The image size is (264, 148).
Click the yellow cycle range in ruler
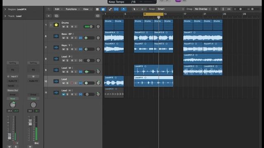[x=153, y=14]
